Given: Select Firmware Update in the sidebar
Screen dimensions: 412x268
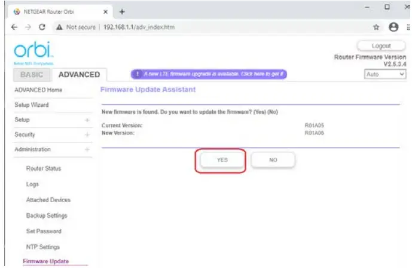Looking at the screenshot, I should [46, 261].
